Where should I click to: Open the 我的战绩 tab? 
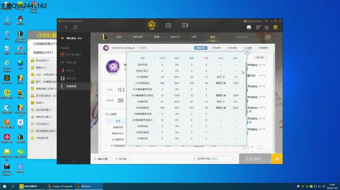tap(138, 37)
